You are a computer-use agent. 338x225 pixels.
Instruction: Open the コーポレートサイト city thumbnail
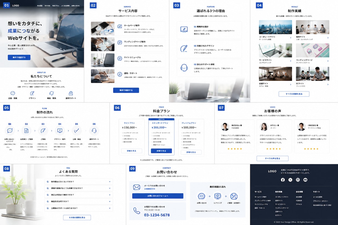275,27
